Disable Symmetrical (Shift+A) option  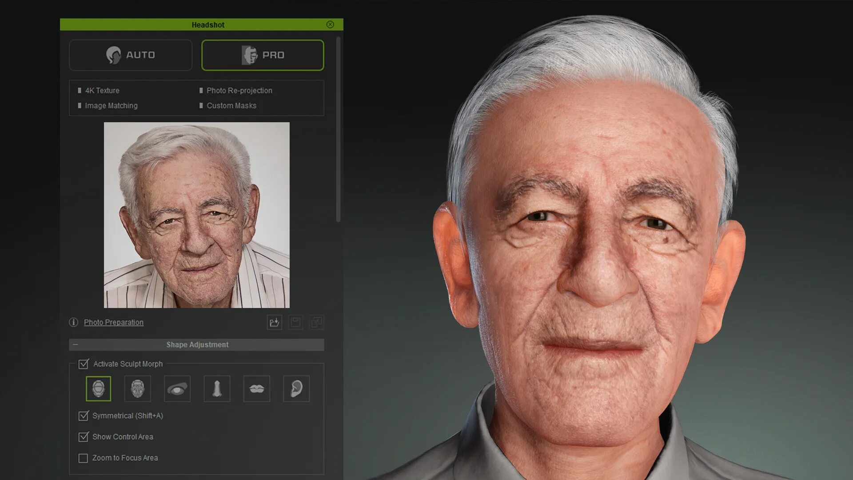84,416
